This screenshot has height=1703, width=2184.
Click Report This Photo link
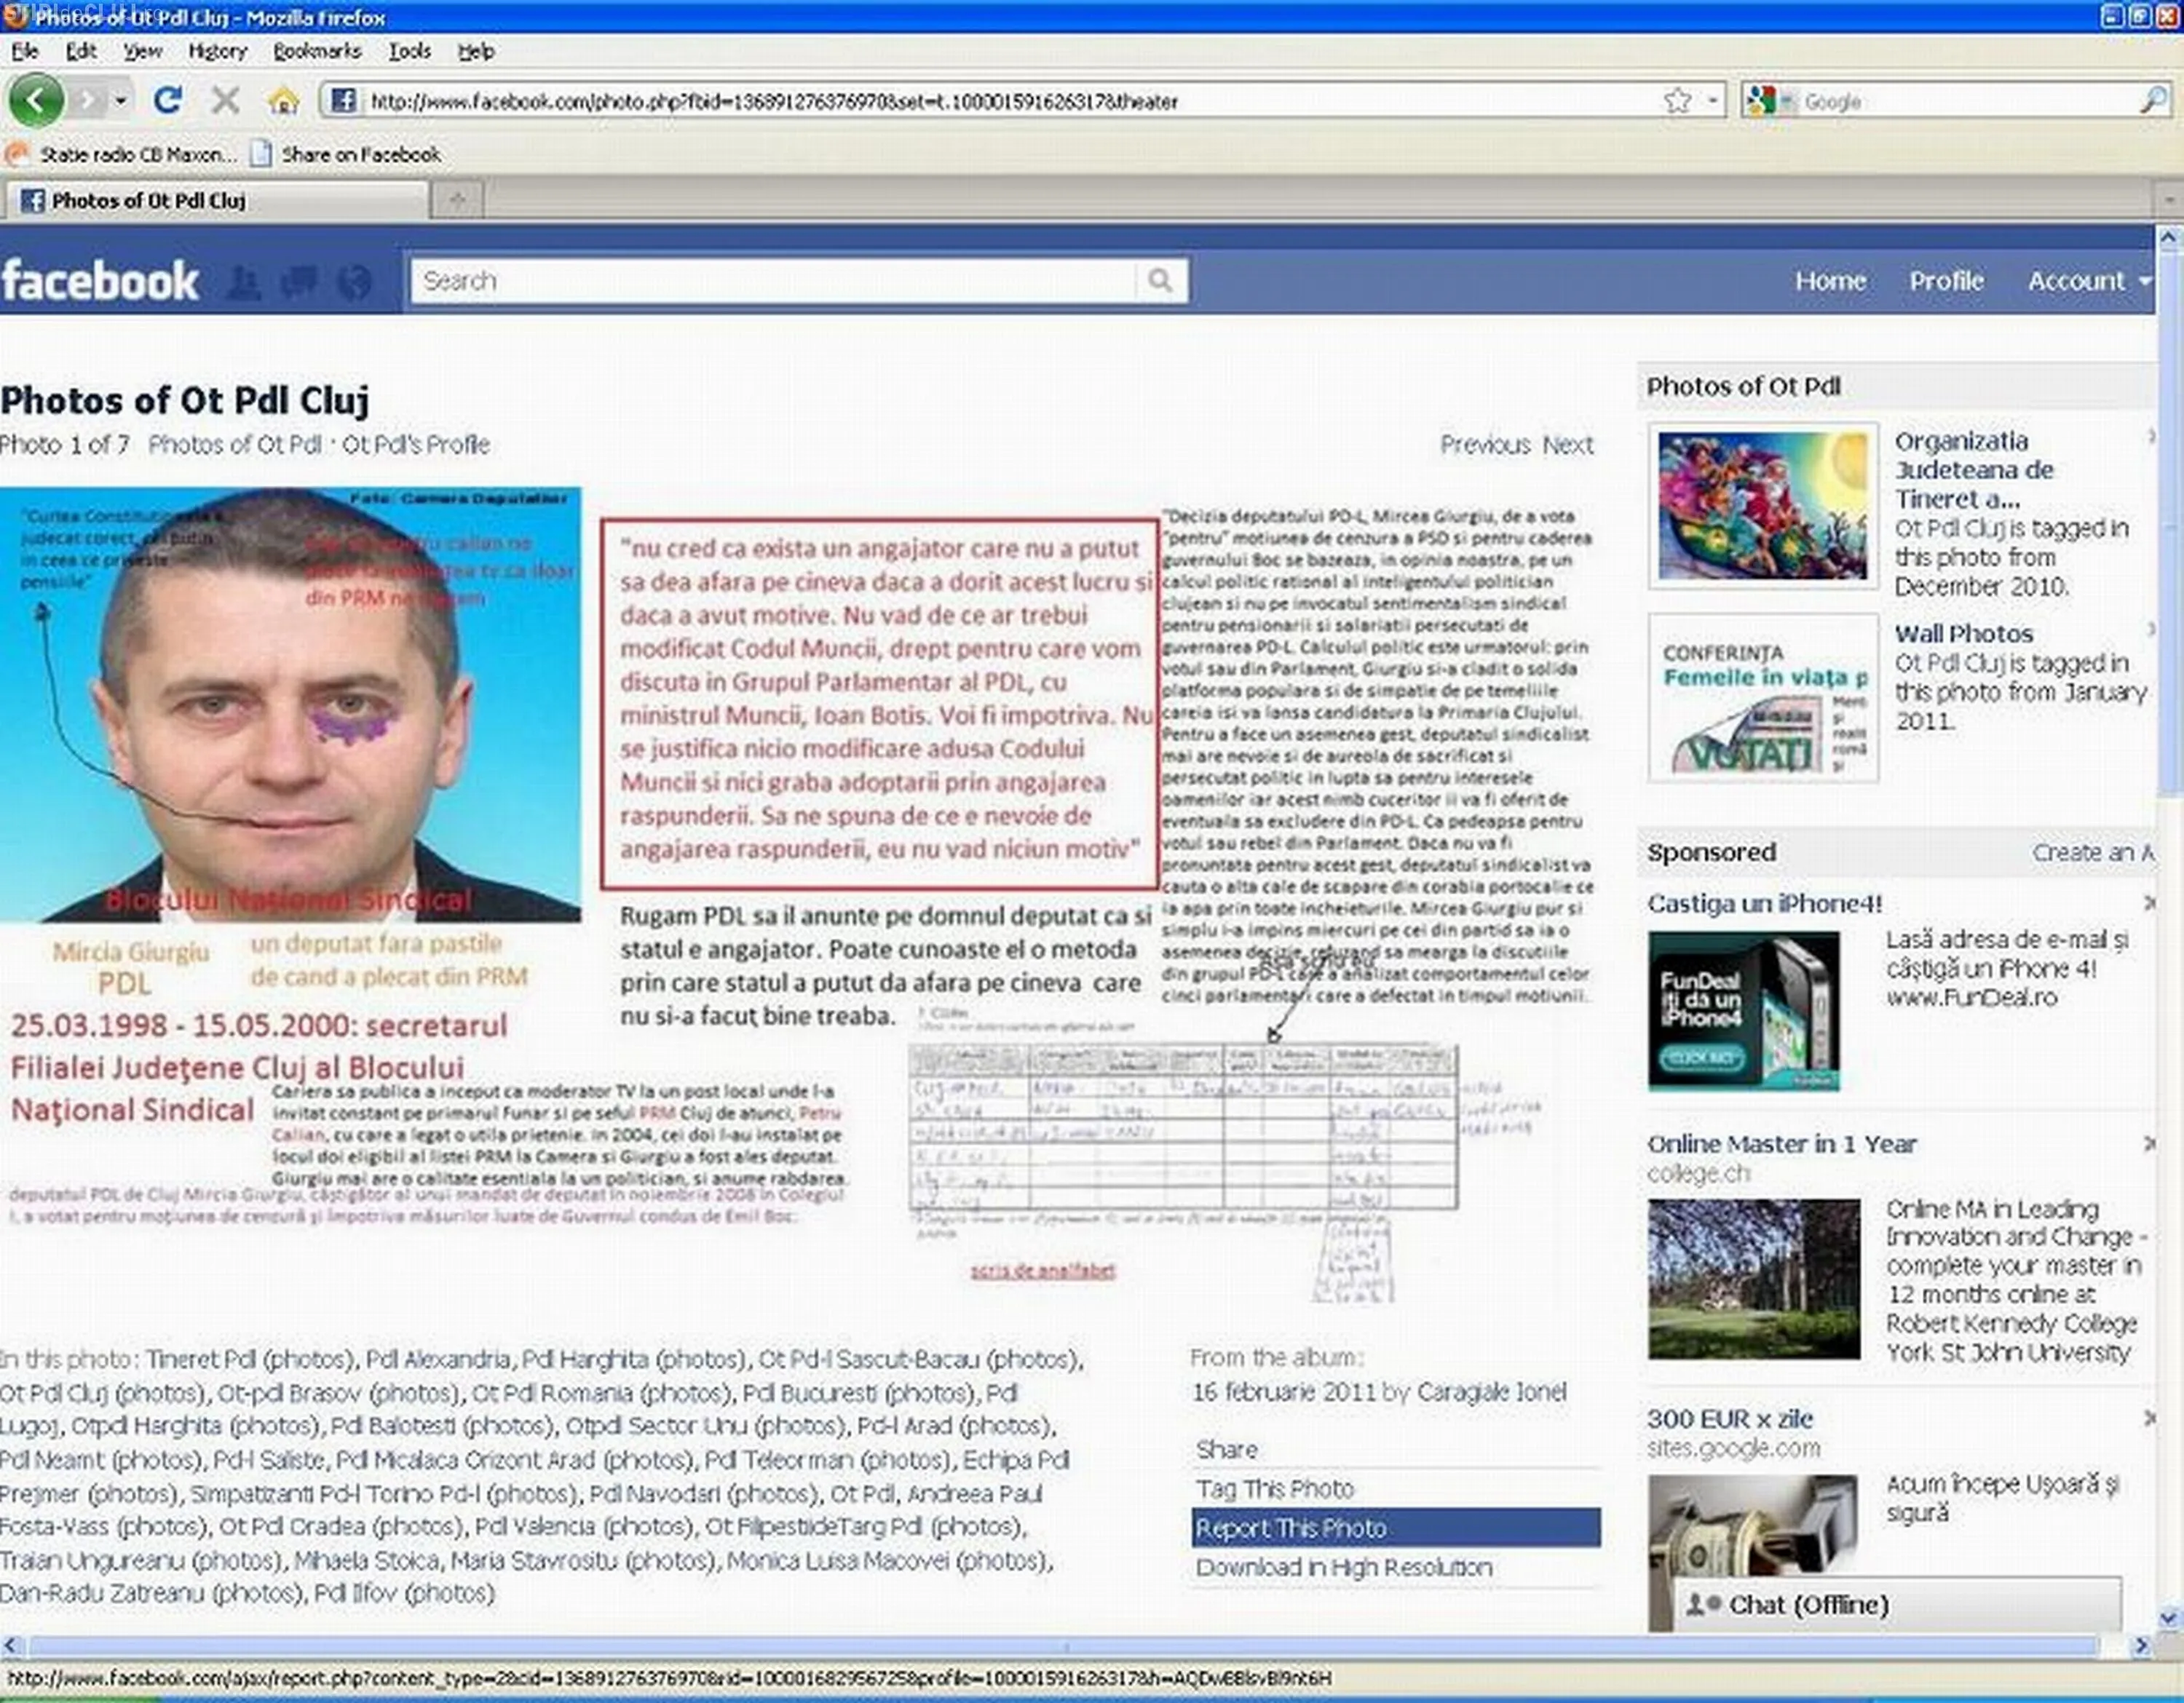[x=1291, y=1528]
